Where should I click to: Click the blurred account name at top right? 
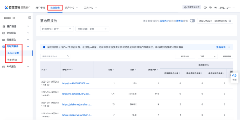pos(224,7)
